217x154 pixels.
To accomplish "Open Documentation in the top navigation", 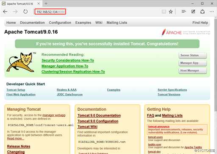I will click(x=32, y=22).
